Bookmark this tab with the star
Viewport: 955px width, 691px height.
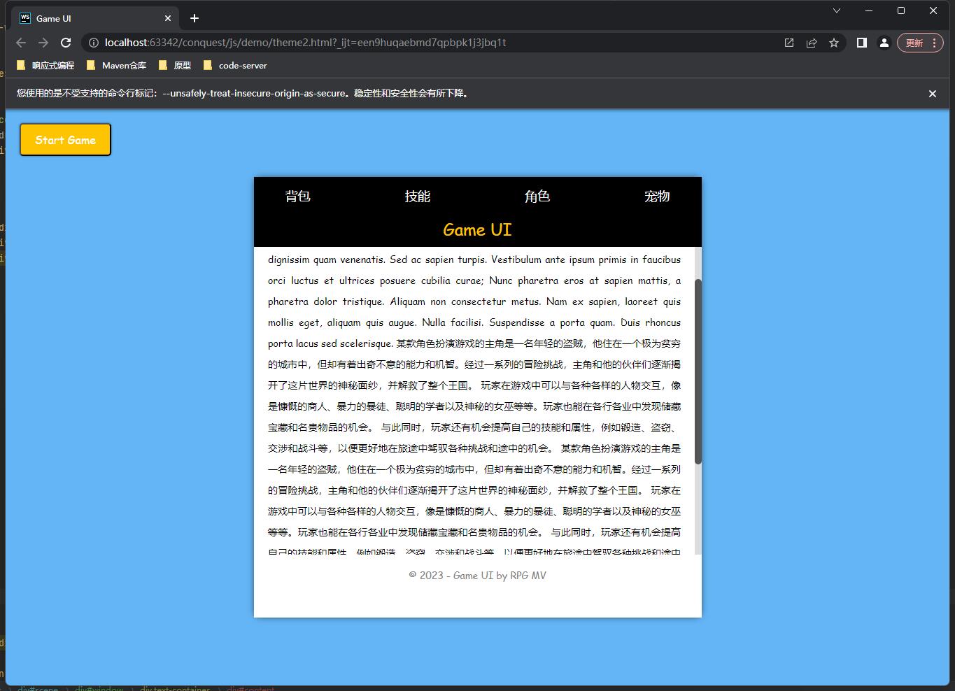tap(834, 43)
